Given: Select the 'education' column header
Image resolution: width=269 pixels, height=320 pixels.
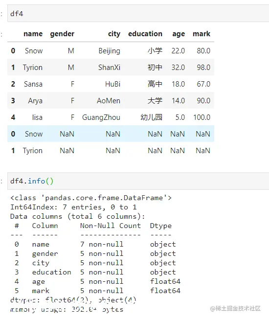Looking at the screenshot, I should [x=145, y=34].
